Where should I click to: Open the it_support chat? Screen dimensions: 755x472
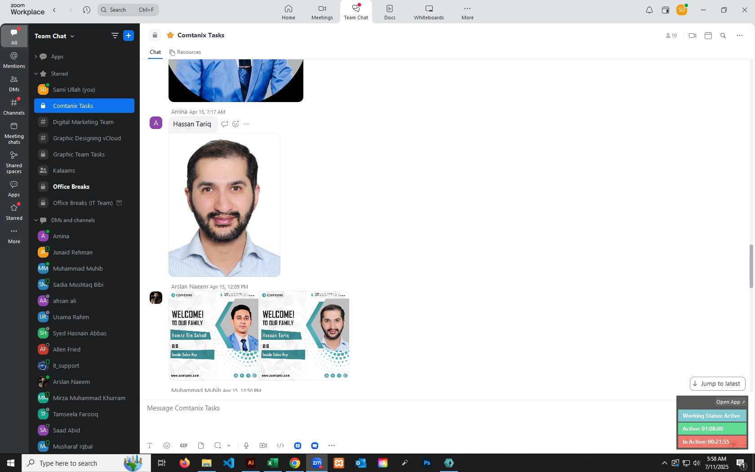(84, 365)
